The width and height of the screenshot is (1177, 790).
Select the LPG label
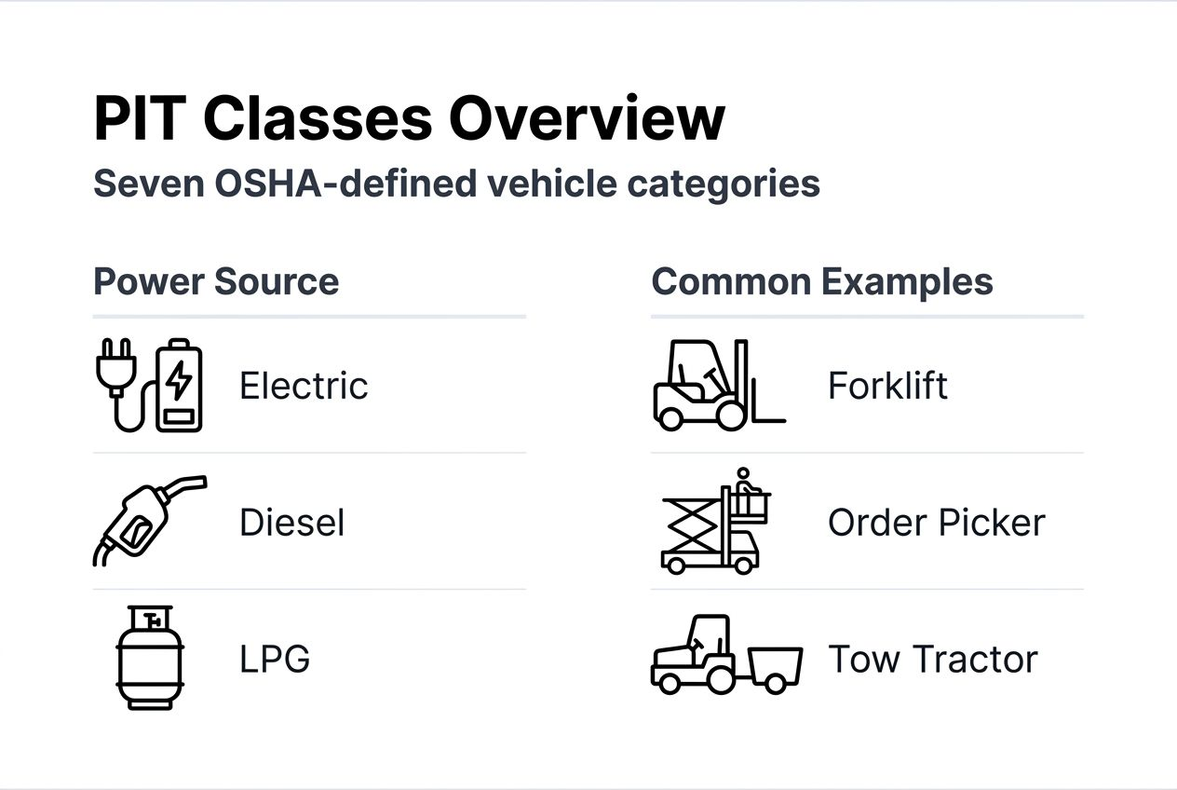pos(275,660)
